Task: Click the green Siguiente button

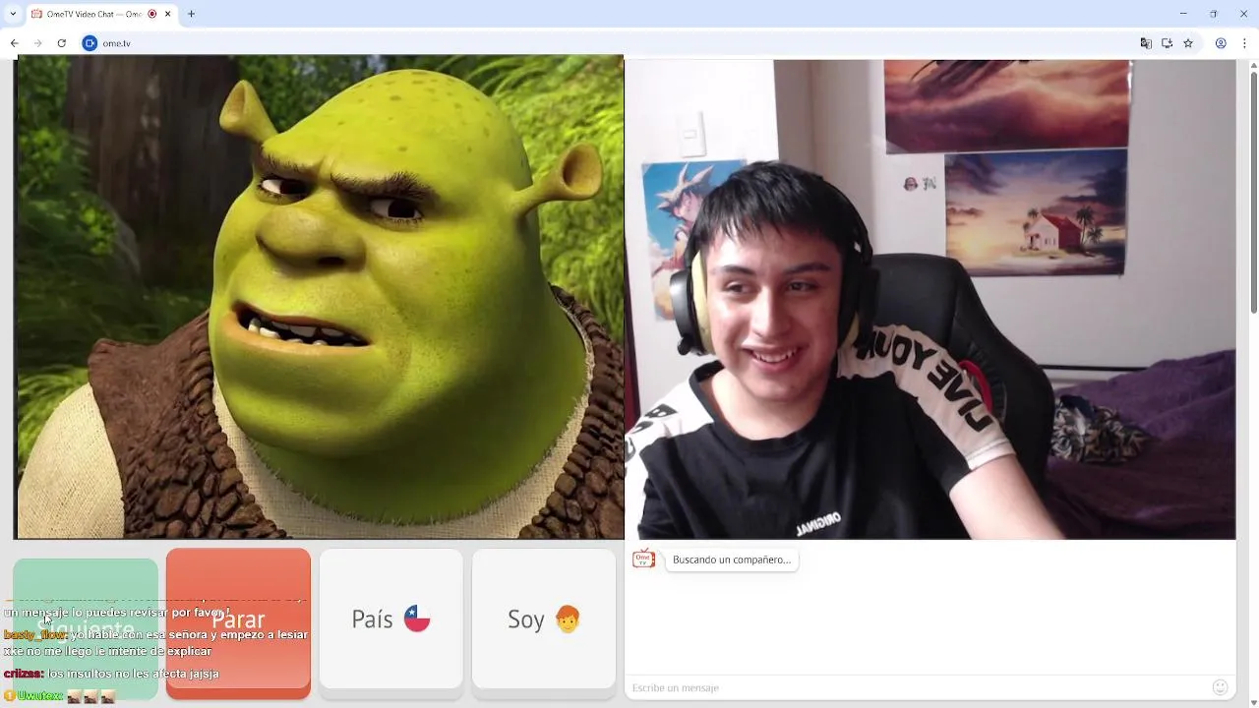Action: click(86, 628)
